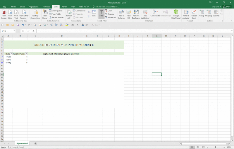This screenshot has height=149, width=234.
Task: Open Existing Connections
Action: [x=35, y=14]
